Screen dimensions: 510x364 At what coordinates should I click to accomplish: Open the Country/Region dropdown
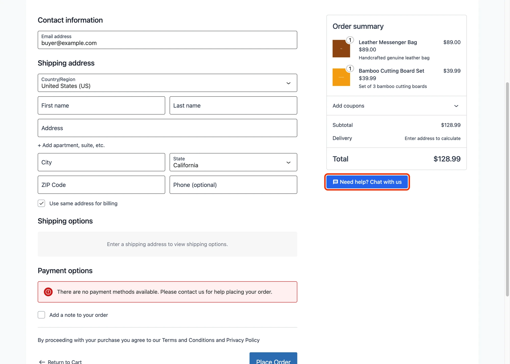point(167,83)
